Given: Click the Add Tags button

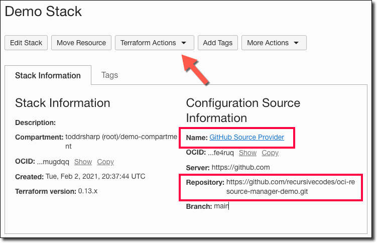Looking at the screenshot, I should point(217,43).
